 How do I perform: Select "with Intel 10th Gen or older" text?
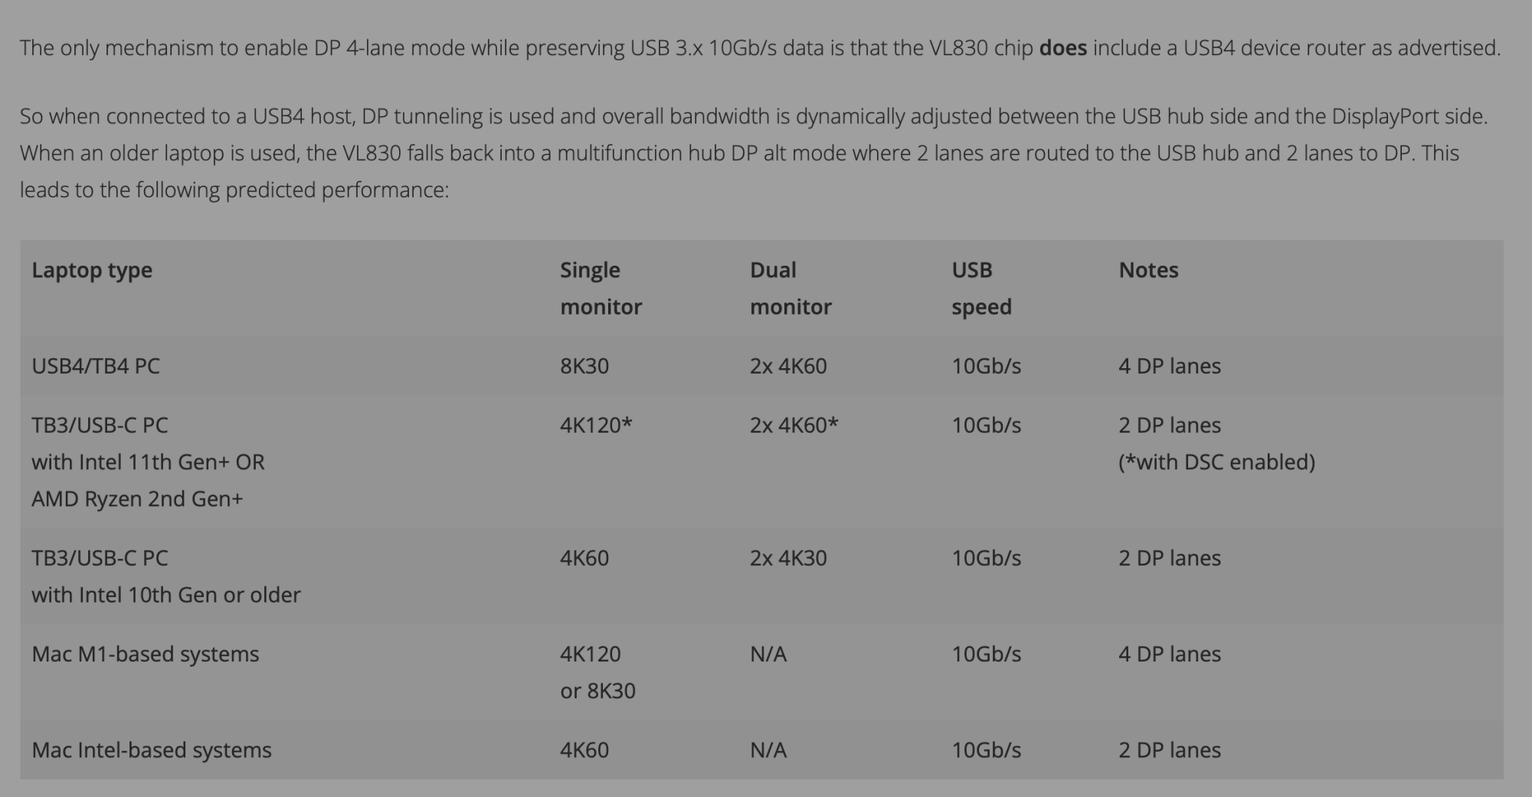166,595
